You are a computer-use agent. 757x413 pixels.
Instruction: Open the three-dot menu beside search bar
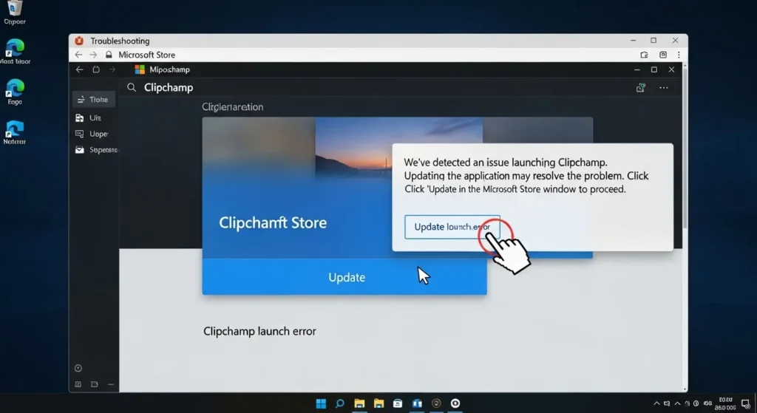coord(664,88)
